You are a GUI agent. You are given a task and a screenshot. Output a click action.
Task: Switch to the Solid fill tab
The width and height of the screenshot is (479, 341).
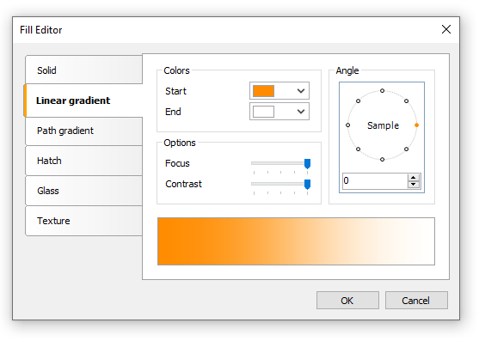[83, 70]
